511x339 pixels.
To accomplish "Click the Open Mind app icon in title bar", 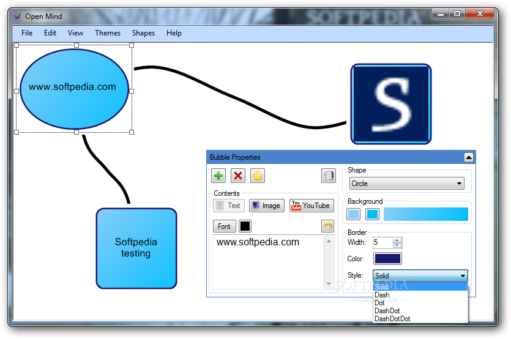I will click(x=17, y=16).
